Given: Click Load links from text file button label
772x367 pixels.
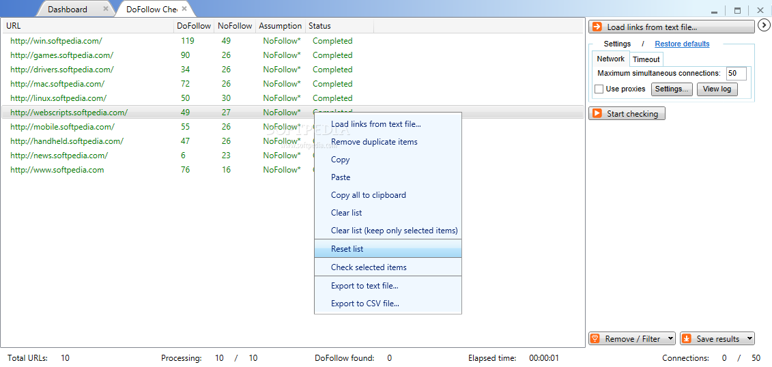Looking at the screenshot, I should coord(652,27).
